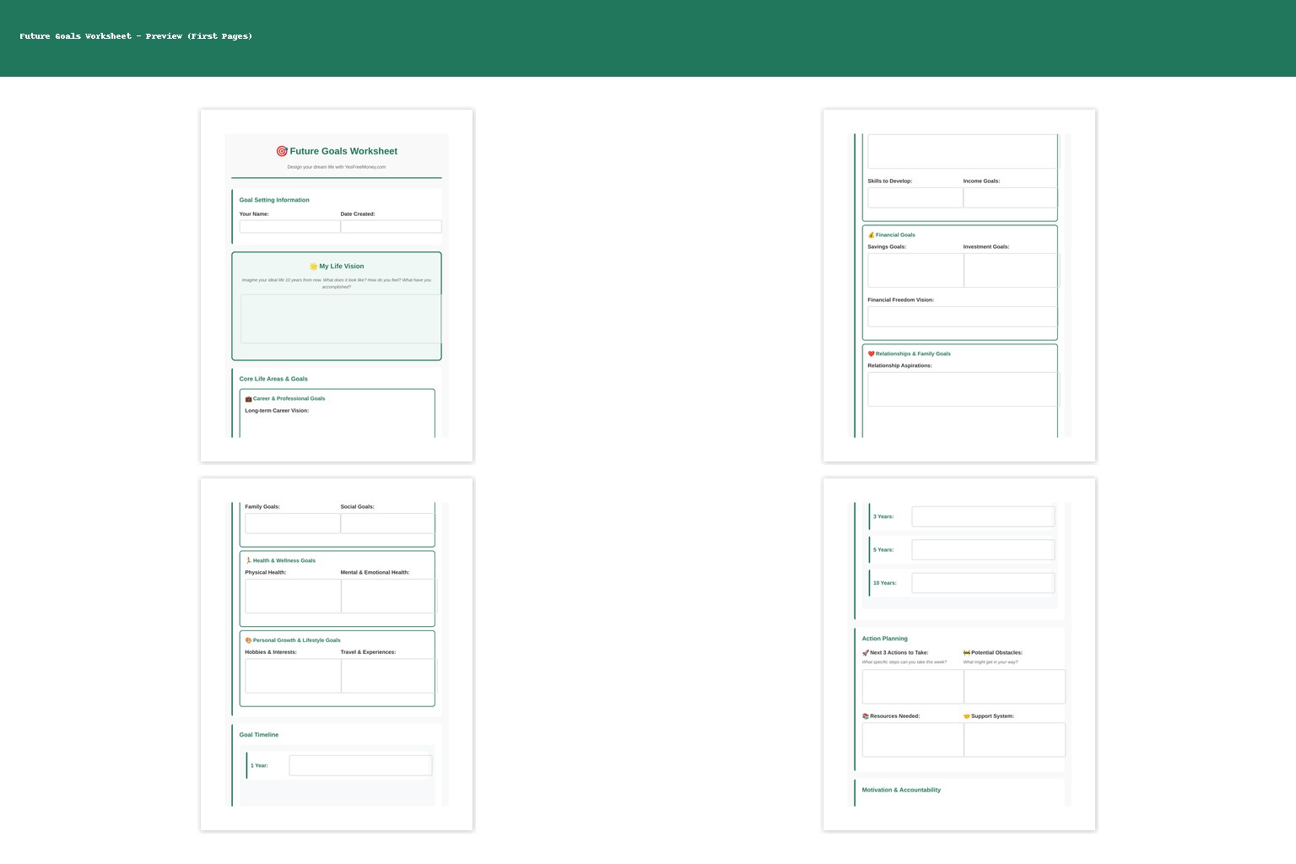Click the money bag icon beside Financial Goals

point(872,235)
